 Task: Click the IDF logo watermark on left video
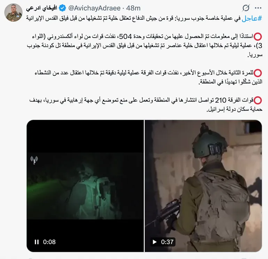tap(34, 160)
